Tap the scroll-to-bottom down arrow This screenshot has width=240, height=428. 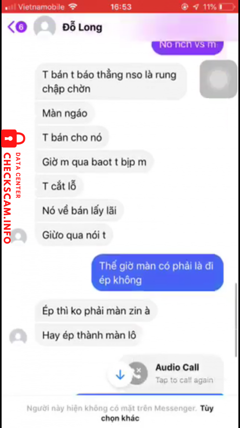(x=120, y=376)
